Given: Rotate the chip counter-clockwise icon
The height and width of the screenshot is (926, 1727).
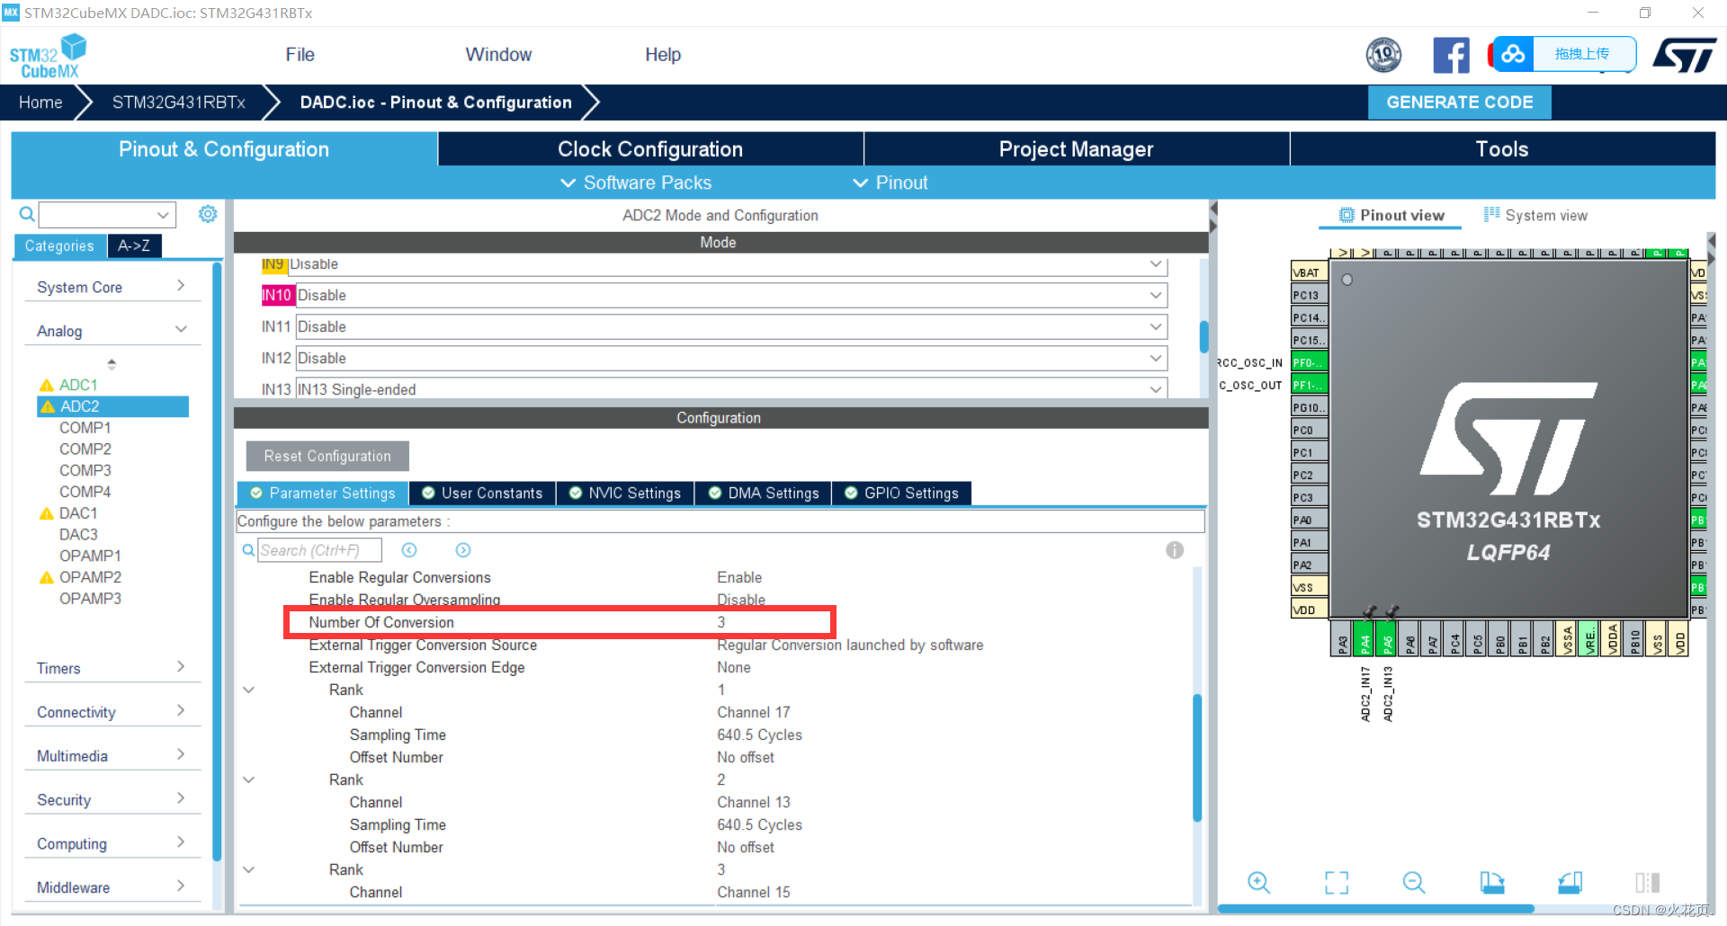Looking at the screenshot, I should 1570,883.
